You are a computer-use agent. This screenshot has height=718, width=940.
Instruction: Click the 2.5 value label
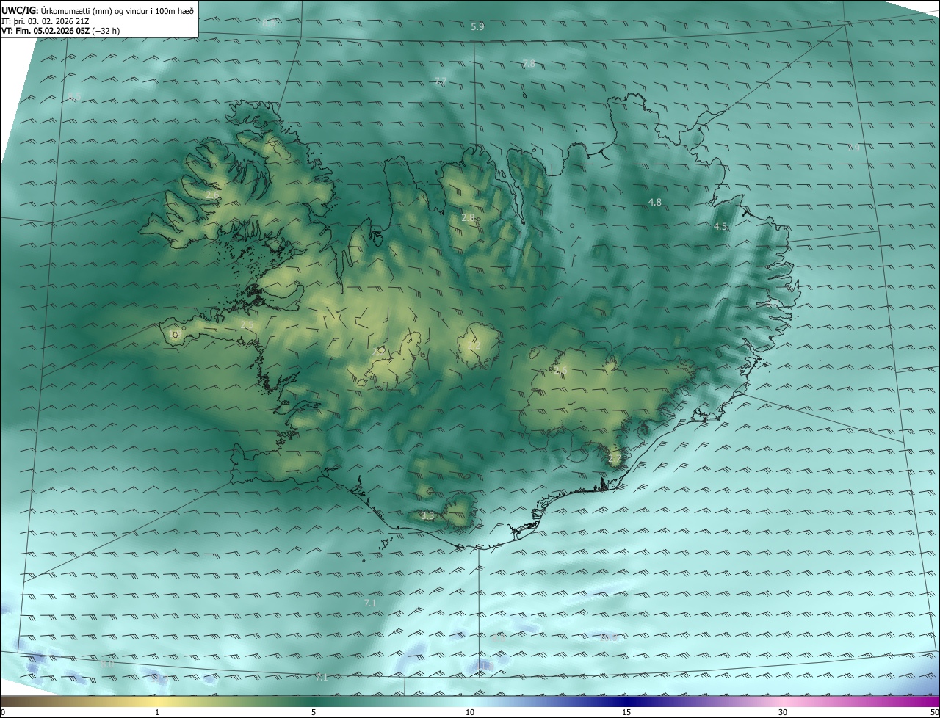pos(247,324)
